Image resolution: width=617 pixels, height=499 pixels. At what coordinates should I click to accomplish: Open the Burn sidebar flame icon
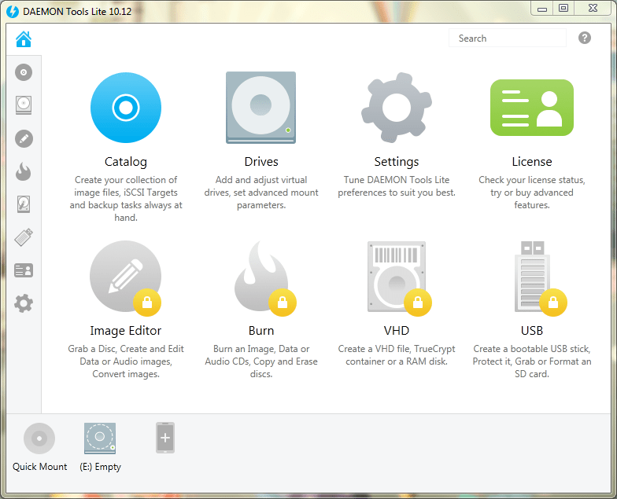tap(24, 171)
